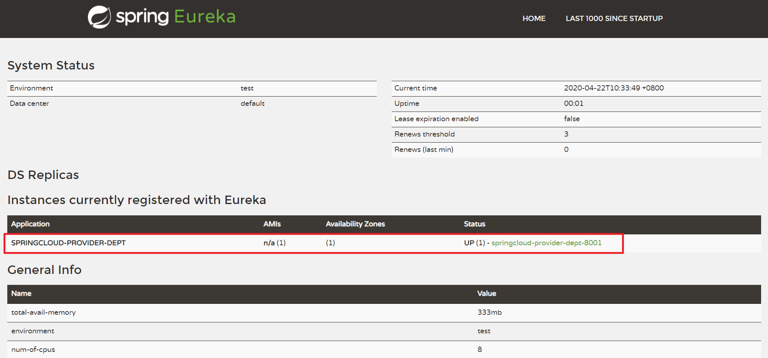
Task: Click the false lease expiration value
Action: click(572, 119)
